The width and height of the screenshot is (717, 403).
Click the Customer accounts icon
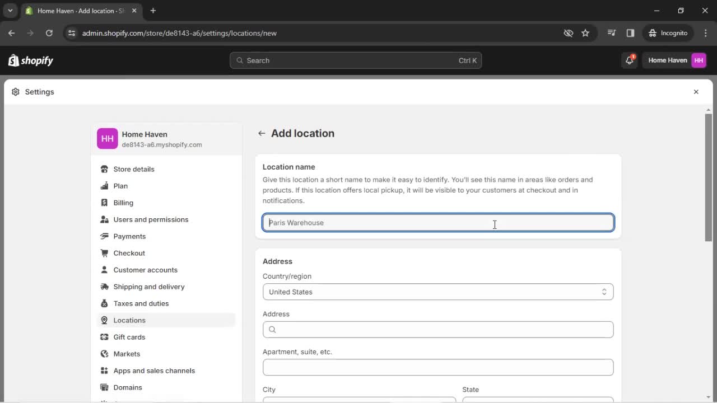[104, 270]
